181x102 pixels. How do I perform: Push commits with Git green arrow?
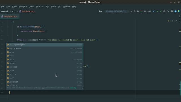(161, 11)
